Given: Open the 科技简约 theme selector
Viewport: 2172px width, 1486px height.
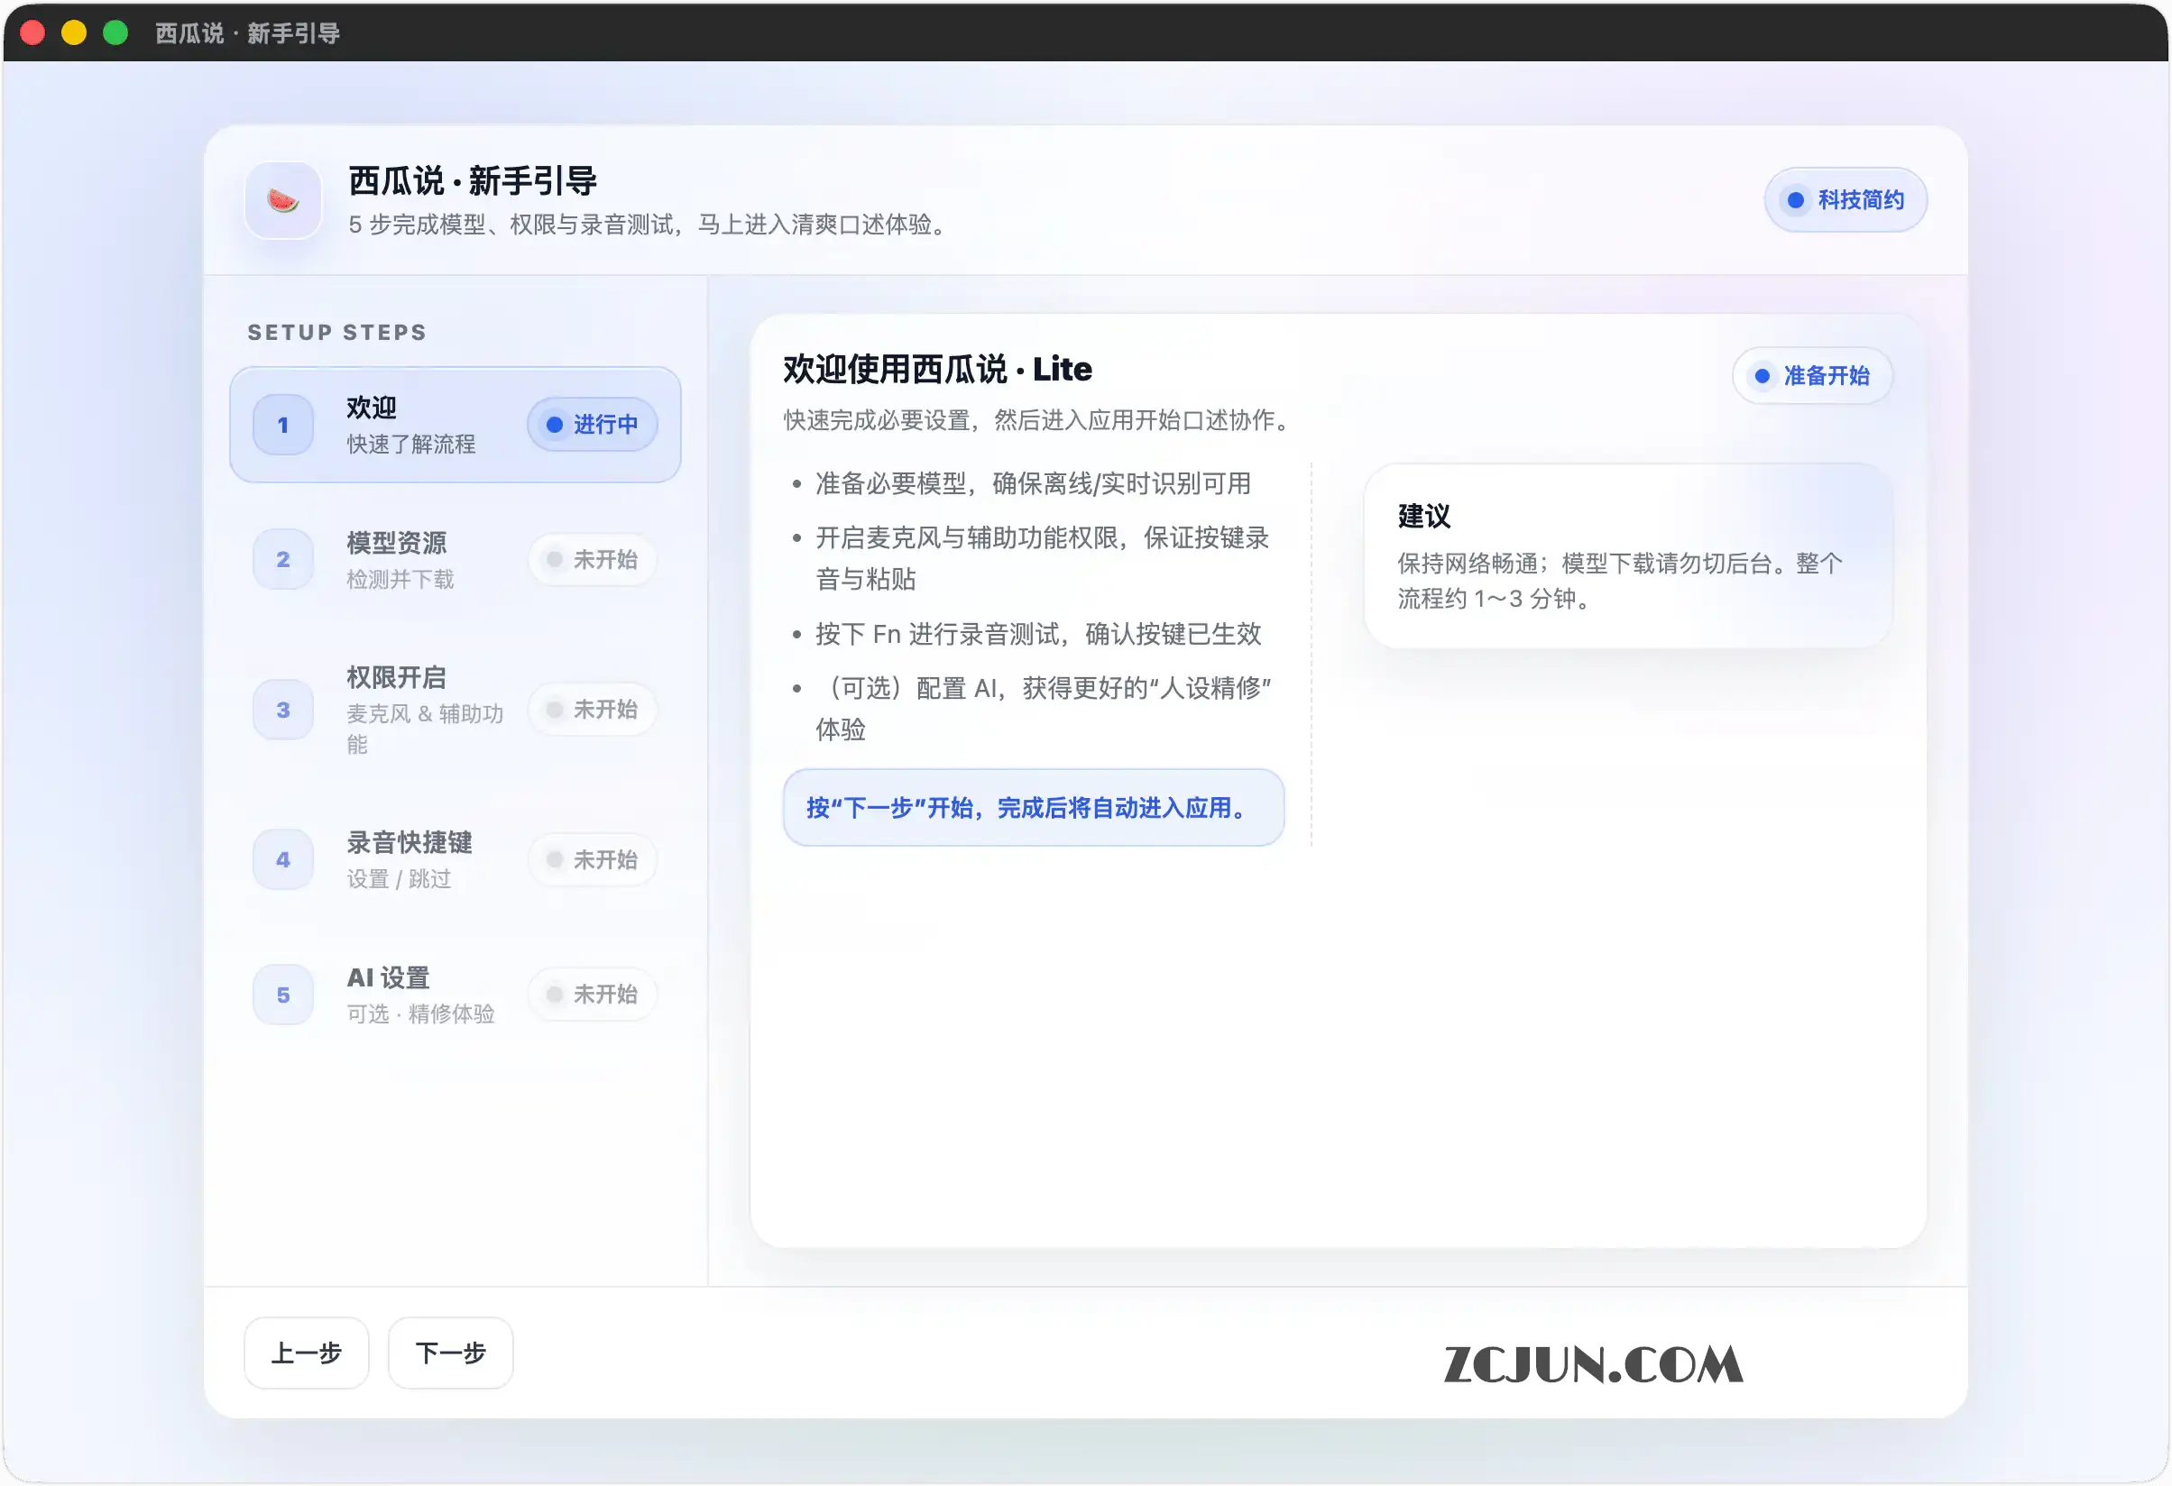Looking at the screenshot, I should (1844, 199).
